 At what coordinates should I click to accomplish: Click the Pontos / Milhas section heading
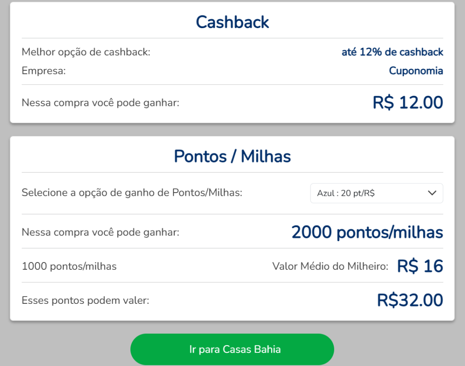232,156
